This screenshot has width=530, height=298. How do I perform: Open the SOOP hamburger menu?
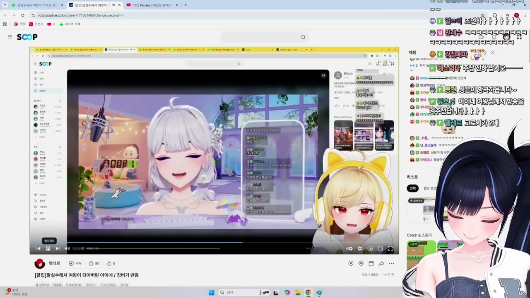coord(10,37)
